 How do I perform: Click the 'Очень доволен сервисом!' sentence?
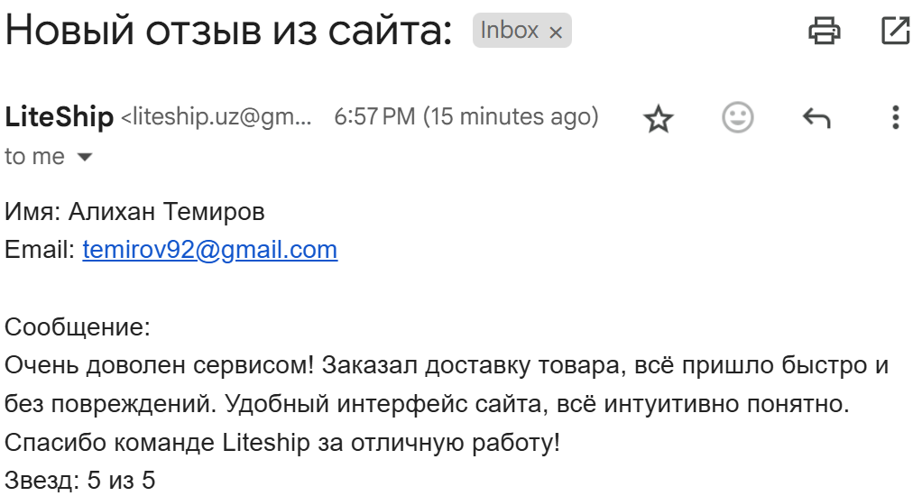[160, 365]
